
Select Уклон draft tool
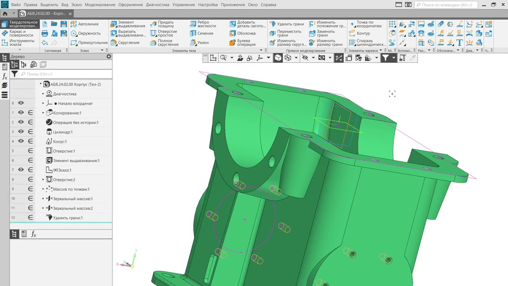[199, 43]
